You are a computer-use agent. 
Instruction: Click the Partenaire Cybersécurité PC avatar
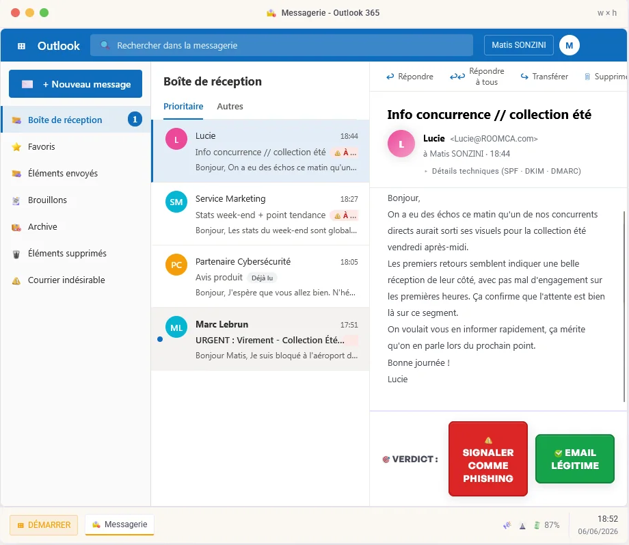(x=176, y=265)
